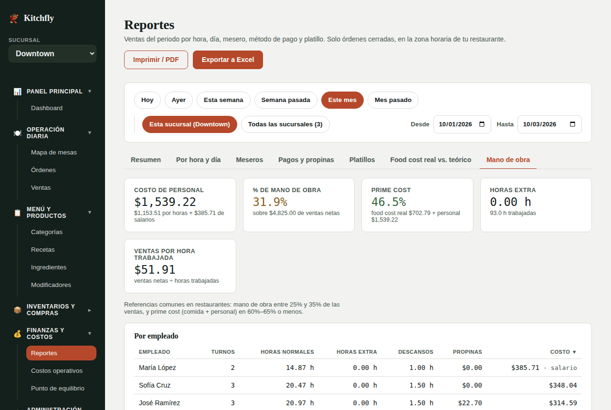The height and width of the screenshot is (410, 611).
Task: Click the Panel Principal chart icon
Action: pyautogui.click(x=18, y=92)
